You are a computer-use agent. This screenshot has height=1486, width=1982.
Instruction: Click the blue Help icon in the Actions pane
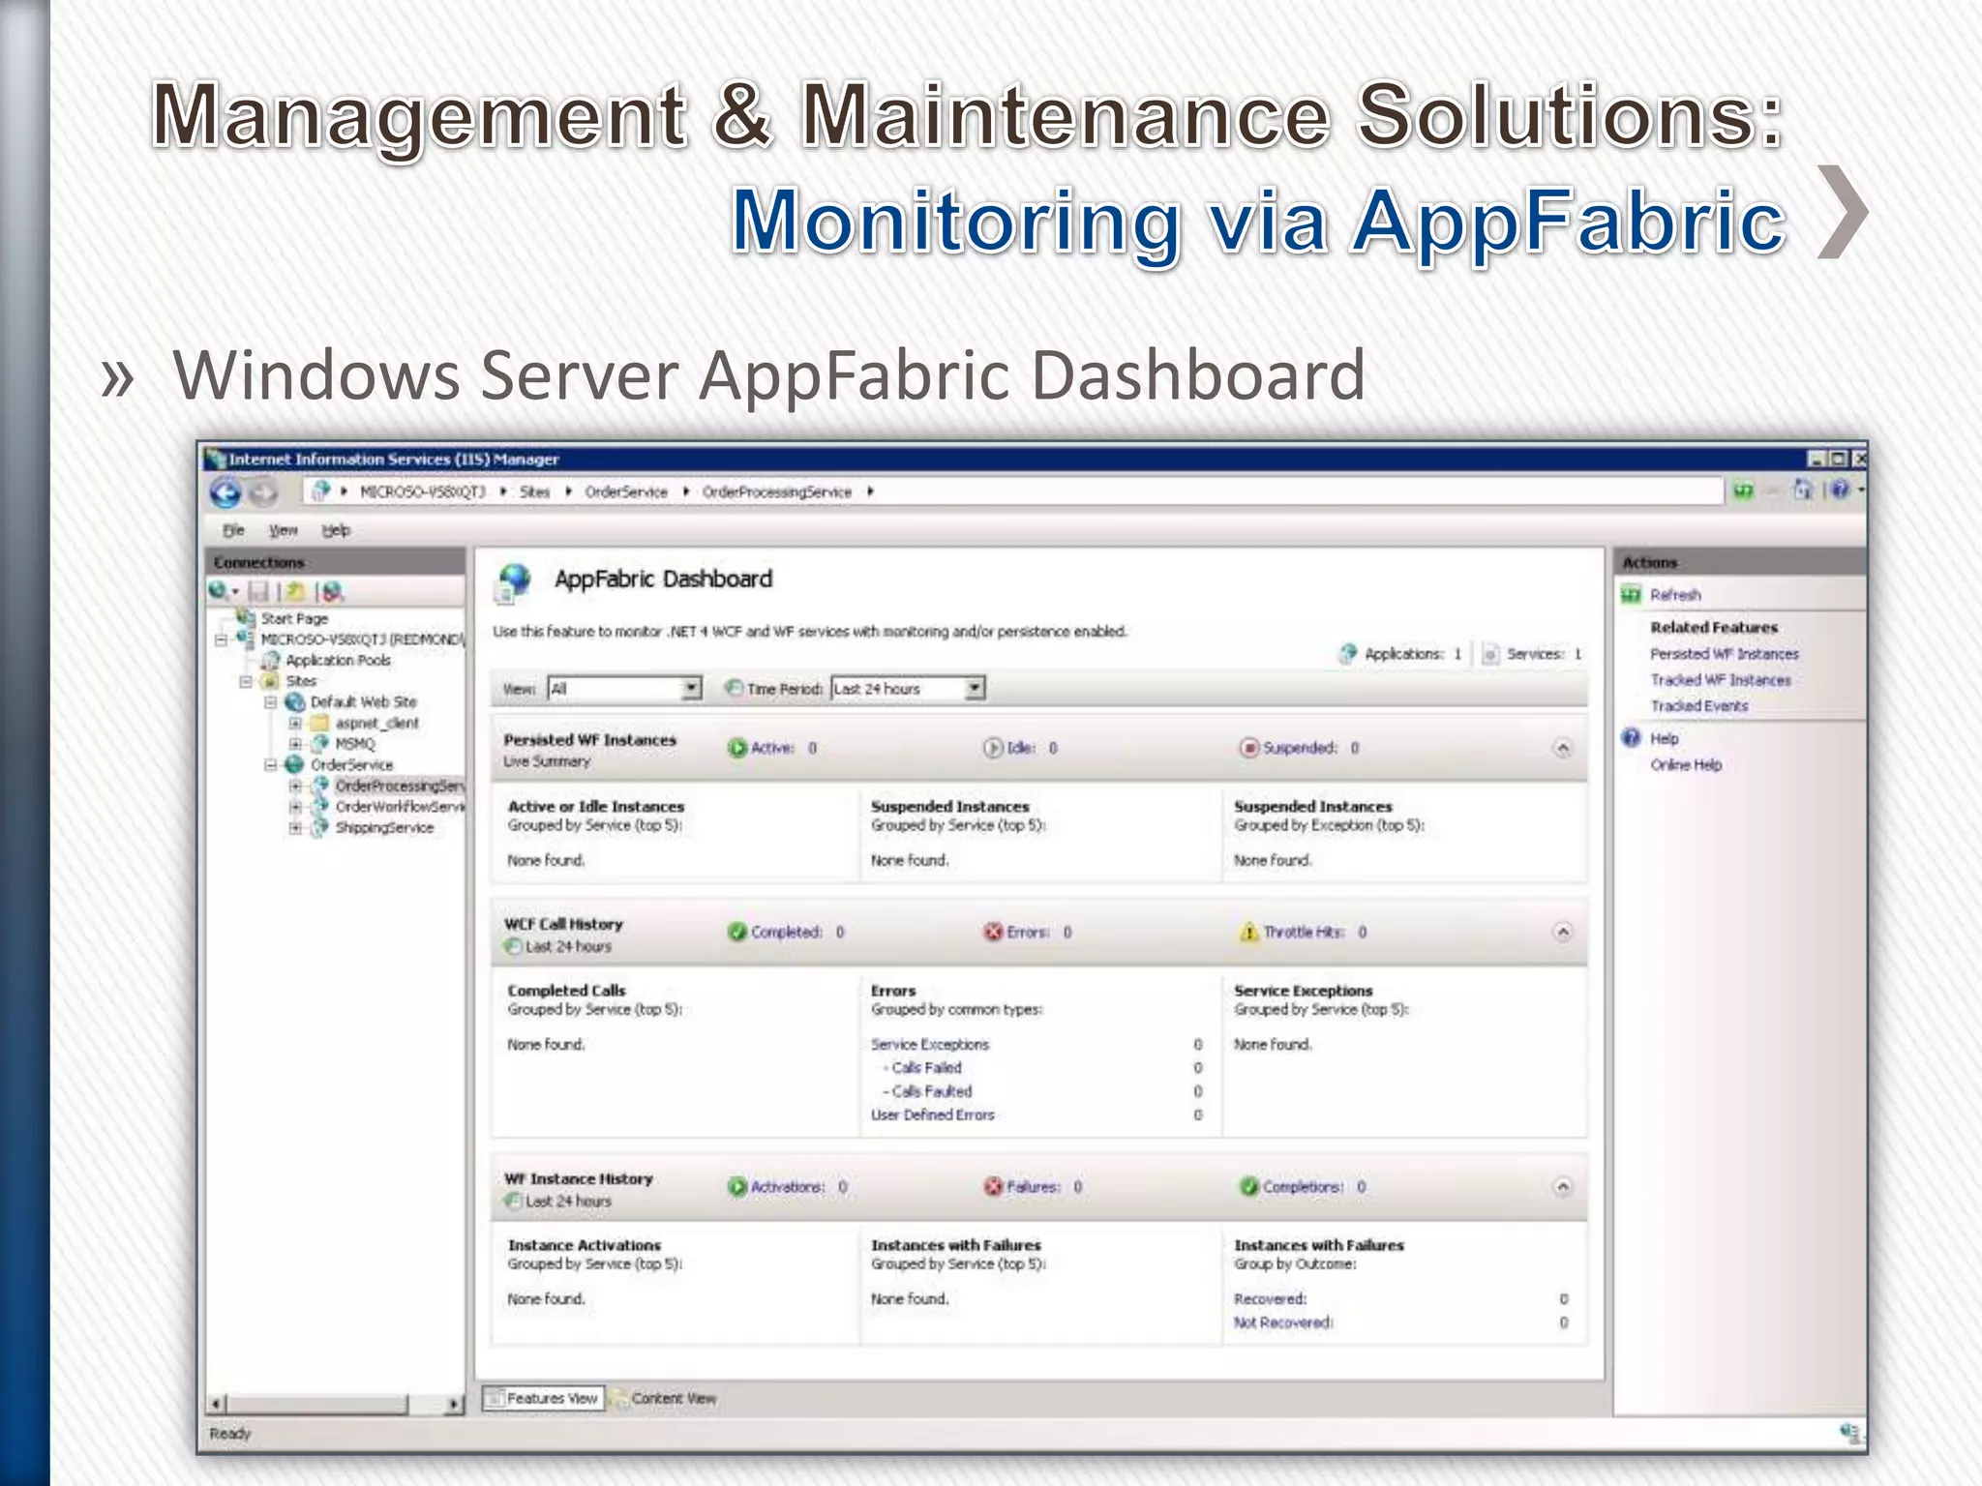[1632, 738]
